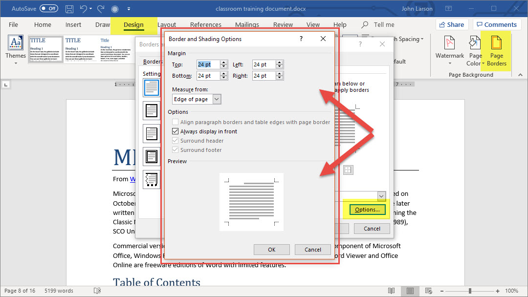Image resolution: width=528 pixels, height=297 pixels.
Task: Open the Themes gallery
Action: pos(16,49)
